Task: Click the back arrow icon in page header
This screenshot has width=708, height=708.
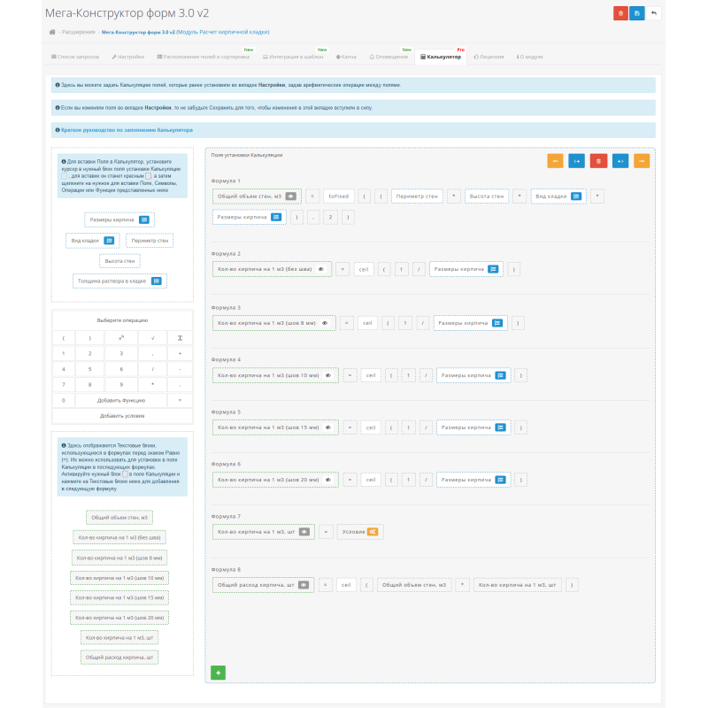Action: point(653,13)
